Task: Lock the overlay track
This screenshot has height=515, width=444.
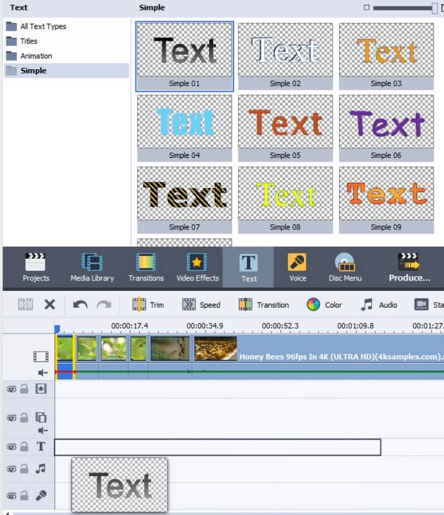Action: coord(24,417)
